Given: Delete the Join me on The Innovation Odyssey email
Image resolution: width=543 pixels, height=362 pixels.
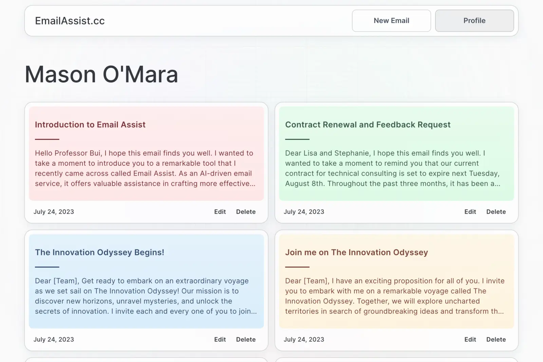Looking at the screenshot, I should [x=496, y=339].
